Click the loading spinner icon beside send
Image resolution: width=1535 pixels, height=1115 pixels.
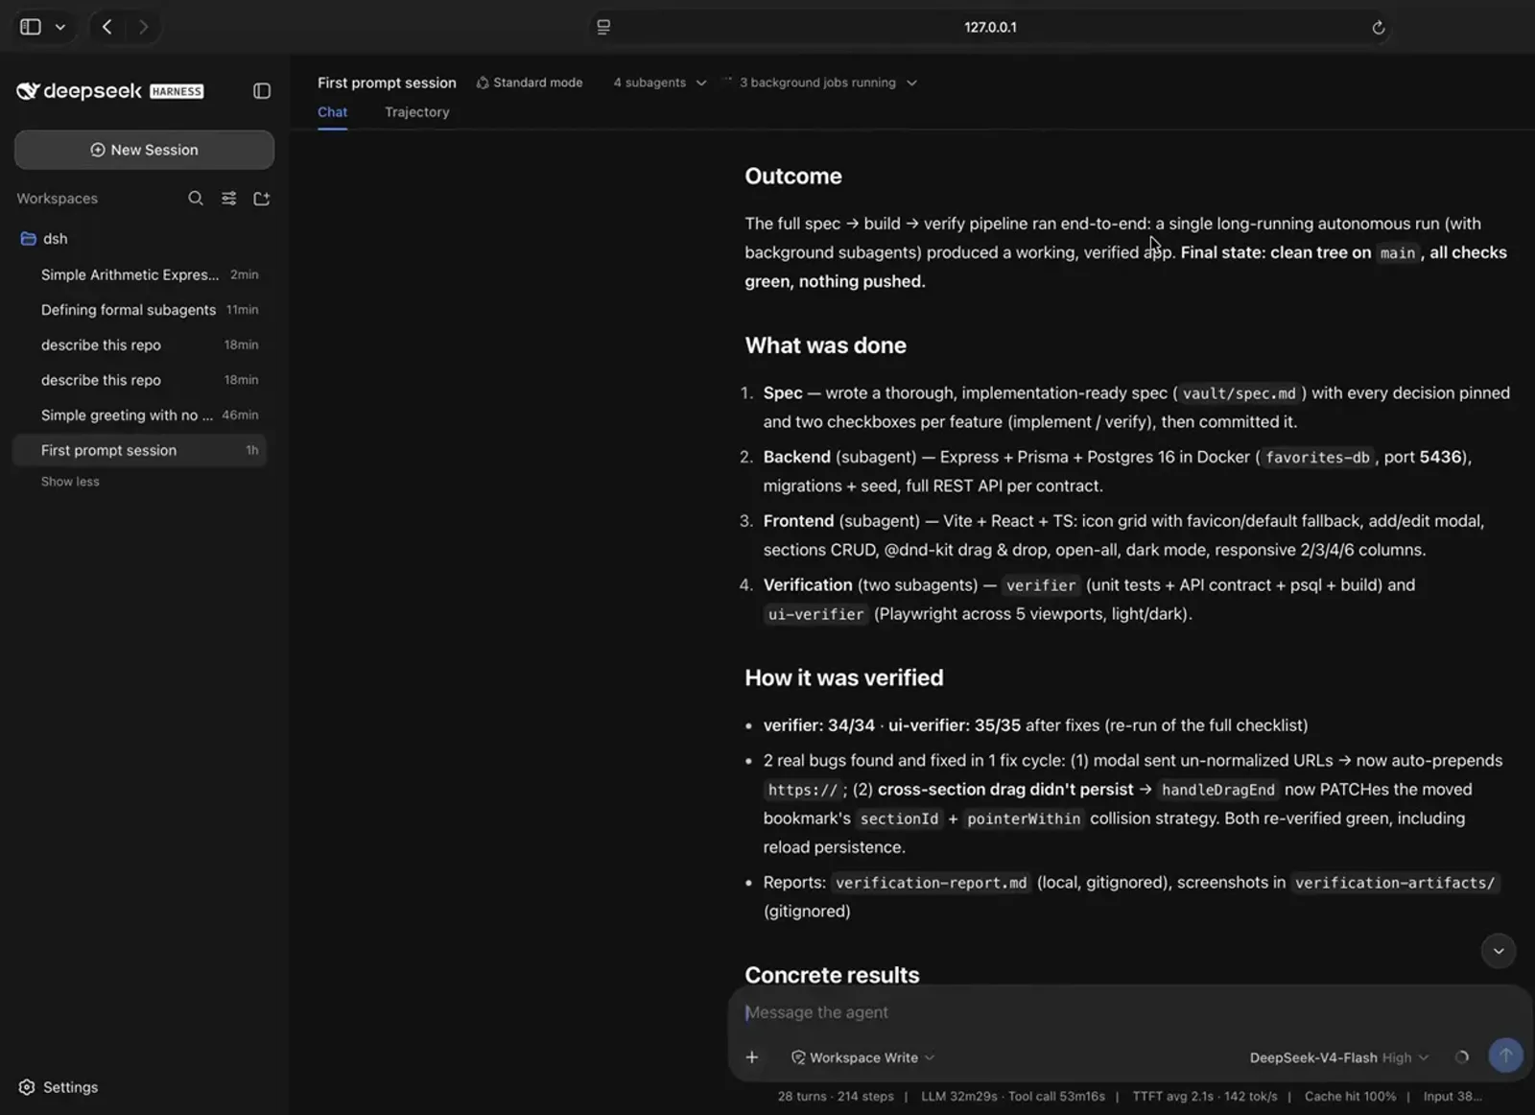click(1462, 1057)
